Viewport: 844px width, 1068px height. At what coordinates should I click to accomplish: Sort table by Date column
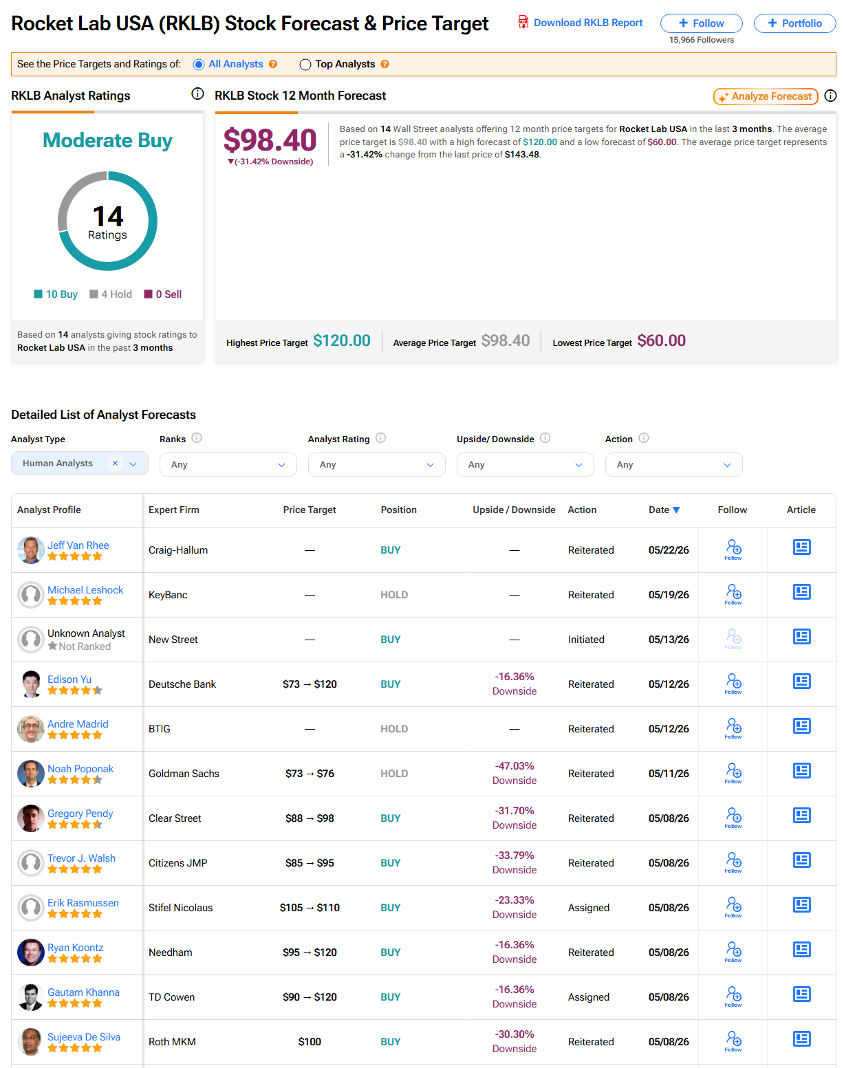coord(664,510)
